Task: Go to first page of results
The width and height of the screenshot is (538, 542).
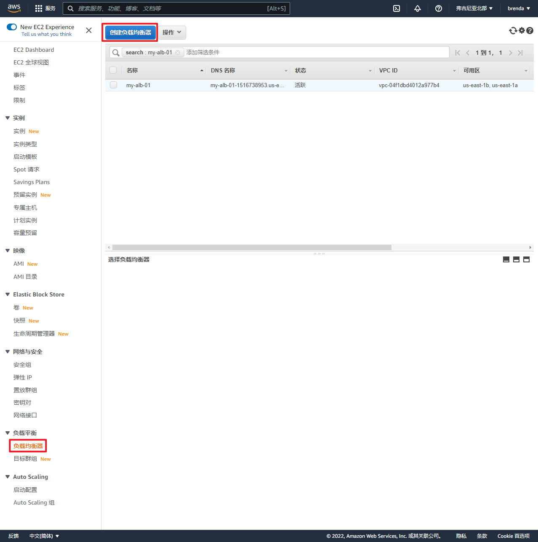Action: (x=458, y=53)
